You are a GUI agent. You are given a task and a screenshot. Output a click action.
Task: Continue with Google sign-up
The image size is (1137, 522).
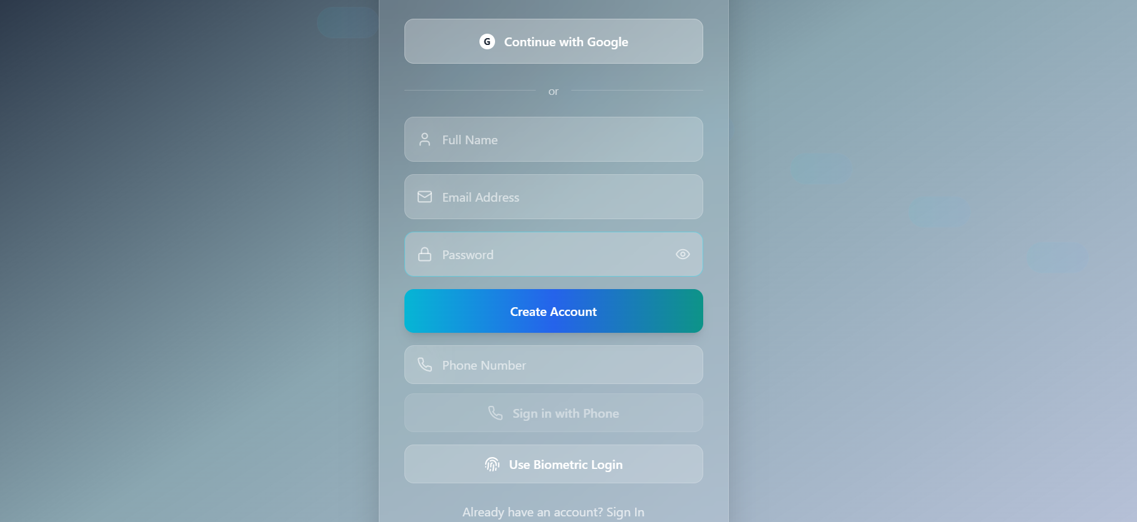click(553, 41)
